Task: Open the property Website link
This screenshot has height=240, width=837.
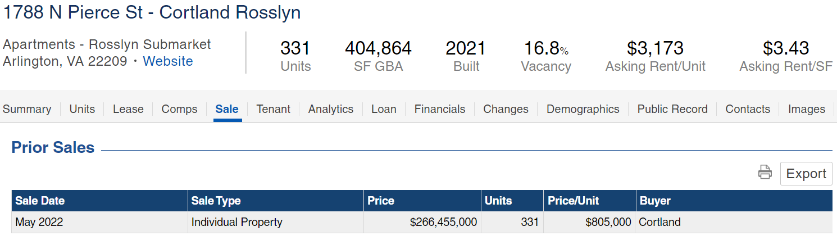Action: [167, 61]
